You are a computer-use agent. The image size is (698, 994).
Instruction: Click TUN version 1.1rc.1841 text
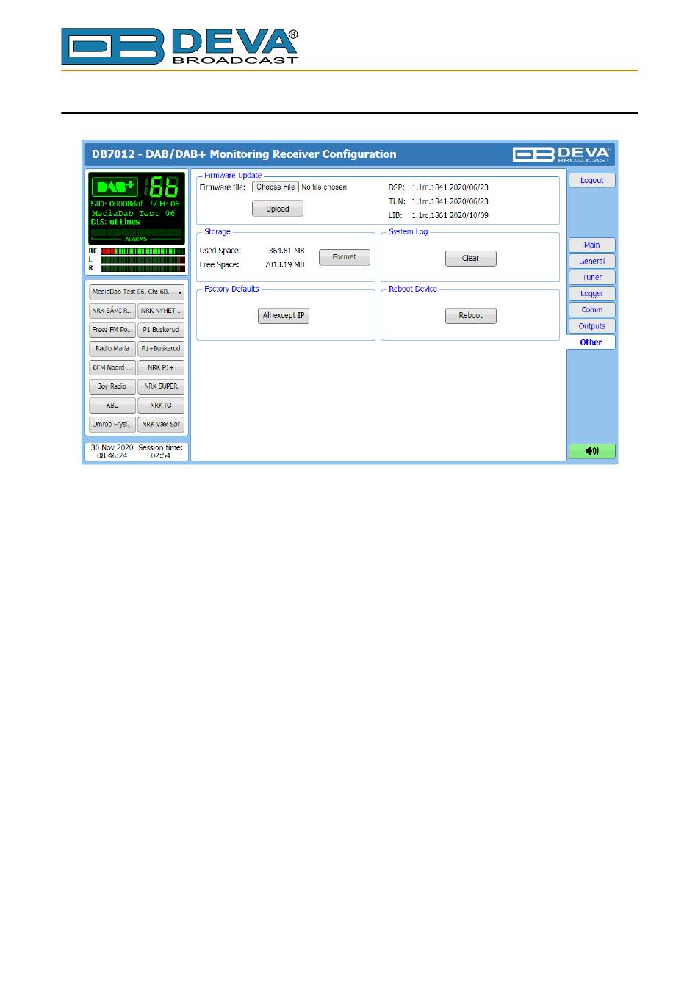(x=450, y=201)
